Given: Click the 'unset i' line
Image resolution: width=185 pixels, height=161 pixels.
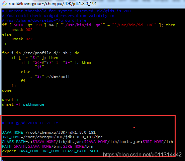Looking at the screenshot, I should 10,100.
